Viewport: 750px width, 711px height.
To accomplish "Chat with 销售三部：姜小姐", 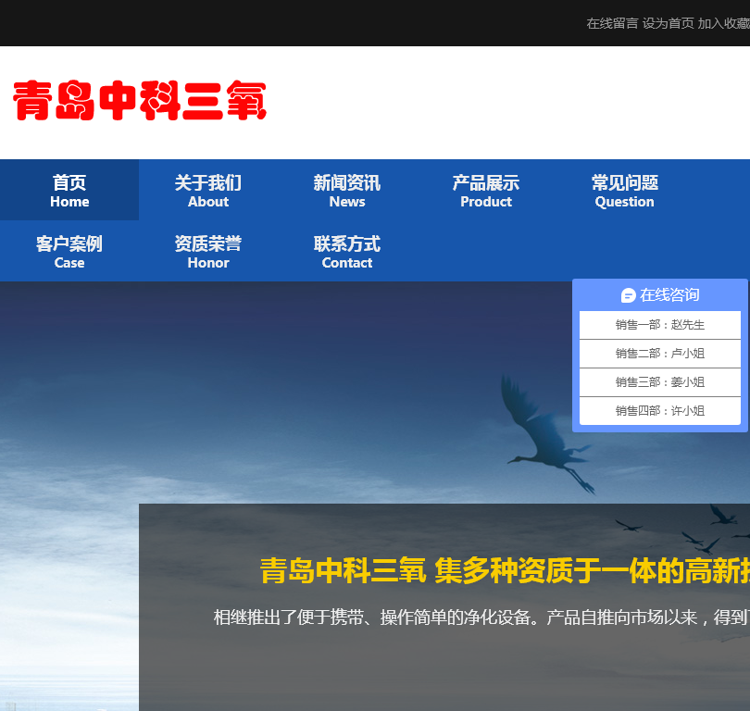I will coord(660,382).
